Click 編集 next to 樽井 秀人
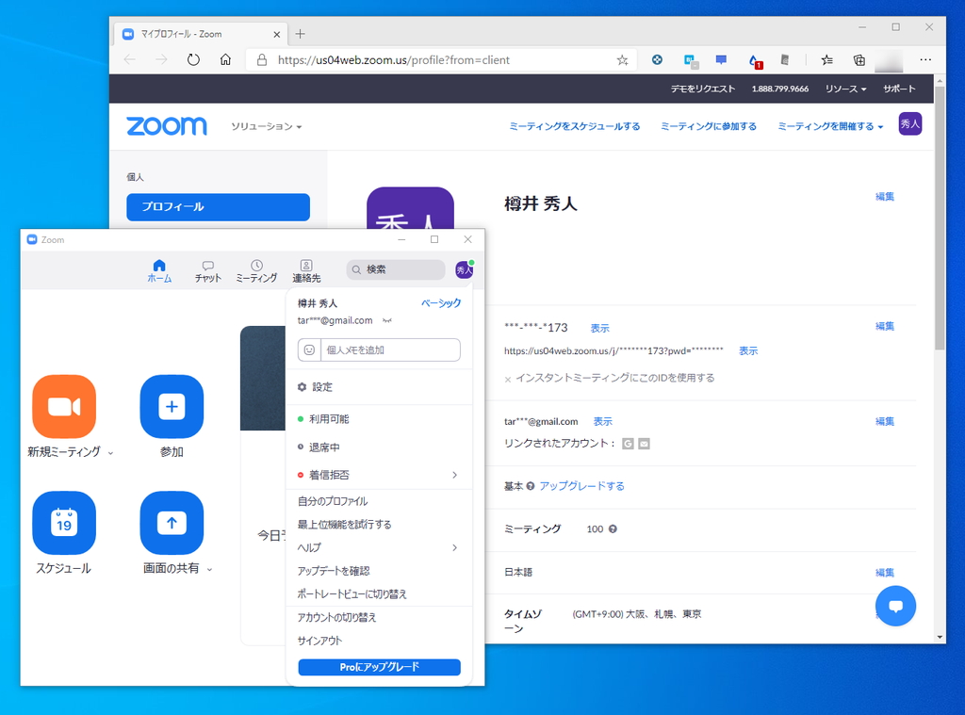This screenshot has height=715, width=965. (x=884, y=196)
